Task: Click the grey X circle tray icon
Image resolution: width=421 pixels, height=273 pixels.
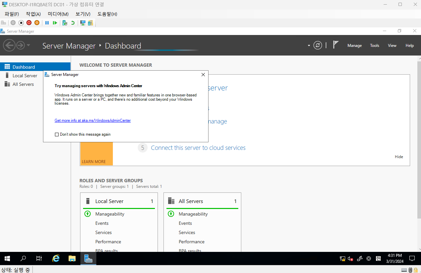Action: 369,259
